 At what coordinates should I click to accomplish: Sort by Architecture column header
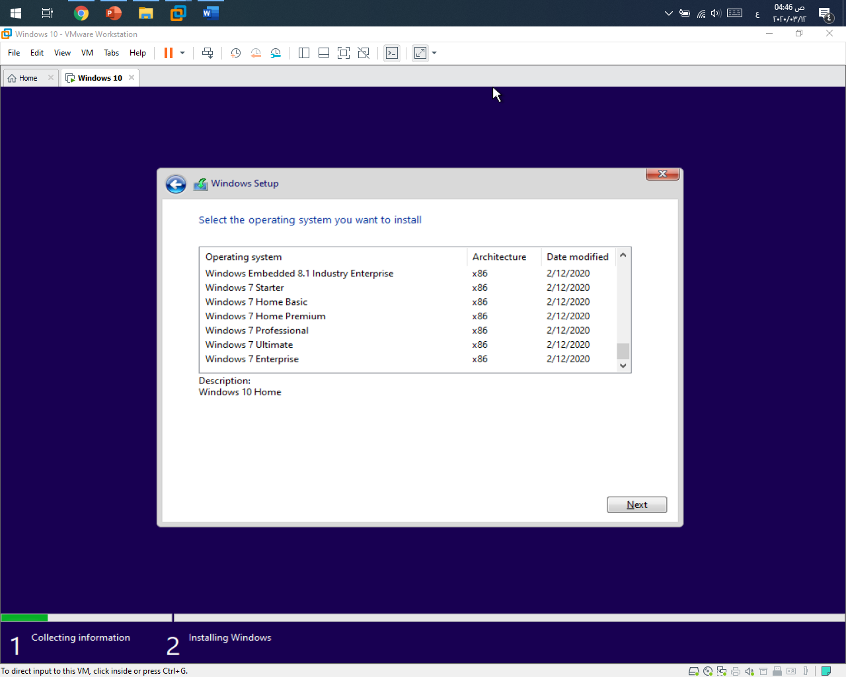click(x=504, y=257)
